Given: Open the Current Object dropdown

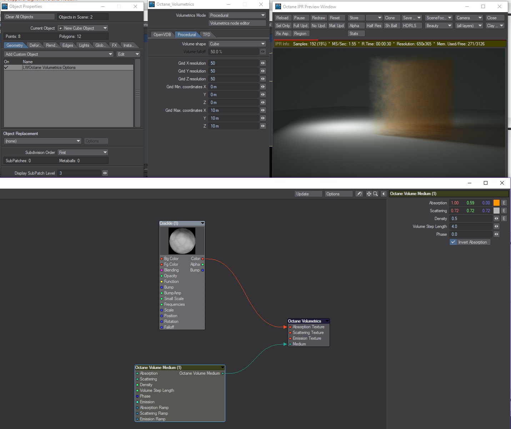Looking at the screenshot, I should pos(83,28).
